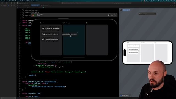Screen dimensions: 176x99
Task: Open the Features menu
Action: pos(24,1)
